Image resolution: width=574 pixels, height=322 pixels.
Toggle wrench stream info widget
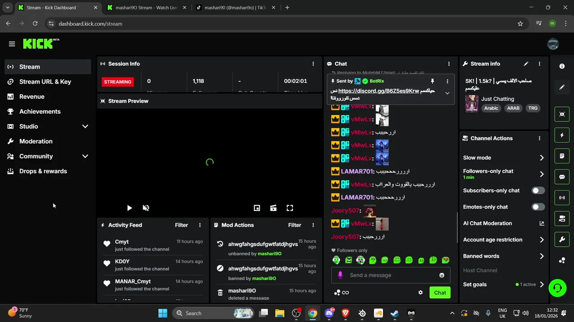[562, 240]
